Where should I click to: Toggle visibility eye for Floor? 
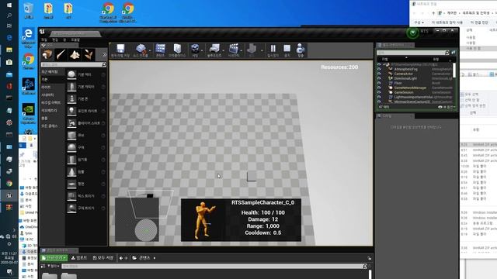click(379, 83)
